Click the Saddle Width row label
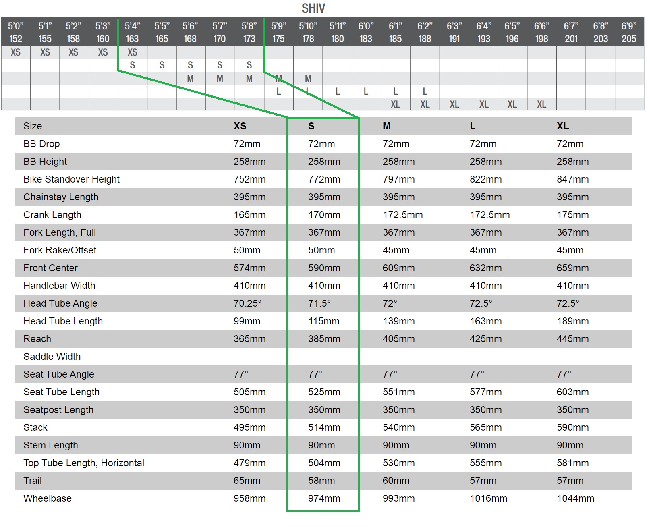 click(x=52, y=357)
